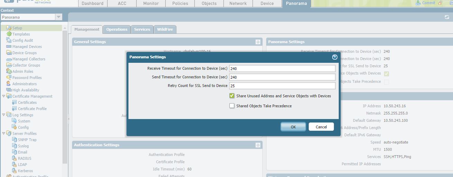453x177 pixels.
Task: Confirm dialog with OK button
Action: point(293,127)
